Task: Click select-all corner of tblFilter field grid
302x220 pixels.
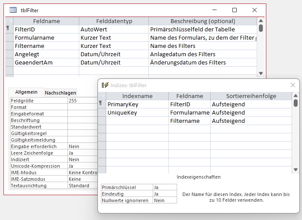Action: click(9, 21)
